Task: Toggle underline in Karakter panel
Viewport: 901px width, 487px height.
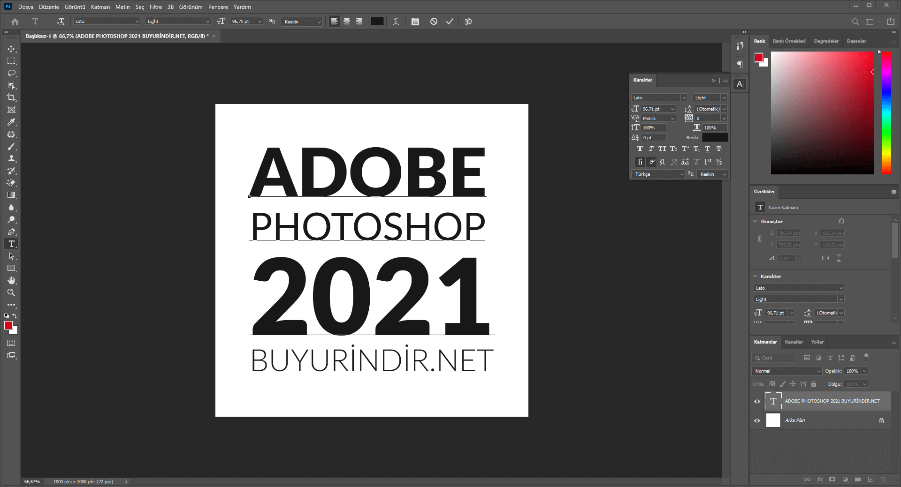Action: click(708, 149)
